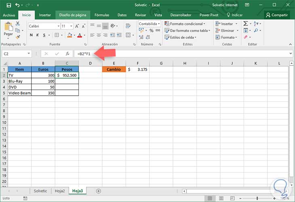Click the Wrap Text icon
This screenshot has width=295, height=202.
pyautogui.click(x=129, y=26)
